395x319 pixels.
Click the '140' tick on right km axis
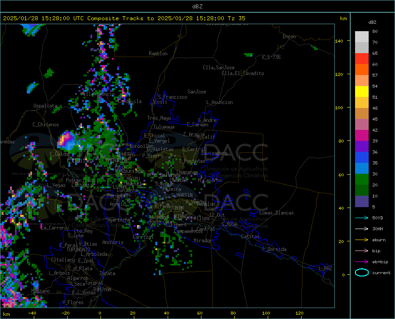[339, 41]
